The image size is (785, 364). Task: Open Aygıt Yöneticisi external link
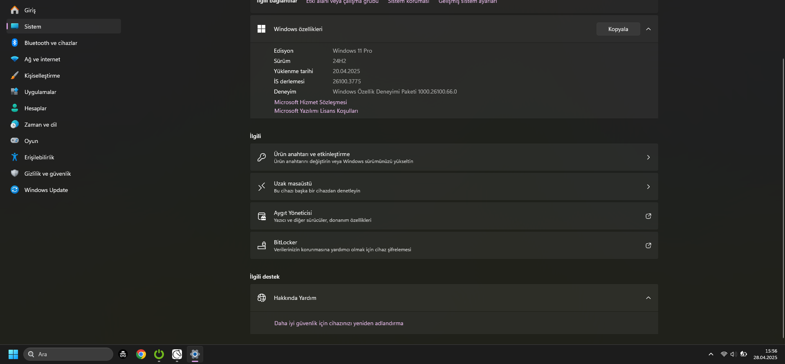point(648,216)
